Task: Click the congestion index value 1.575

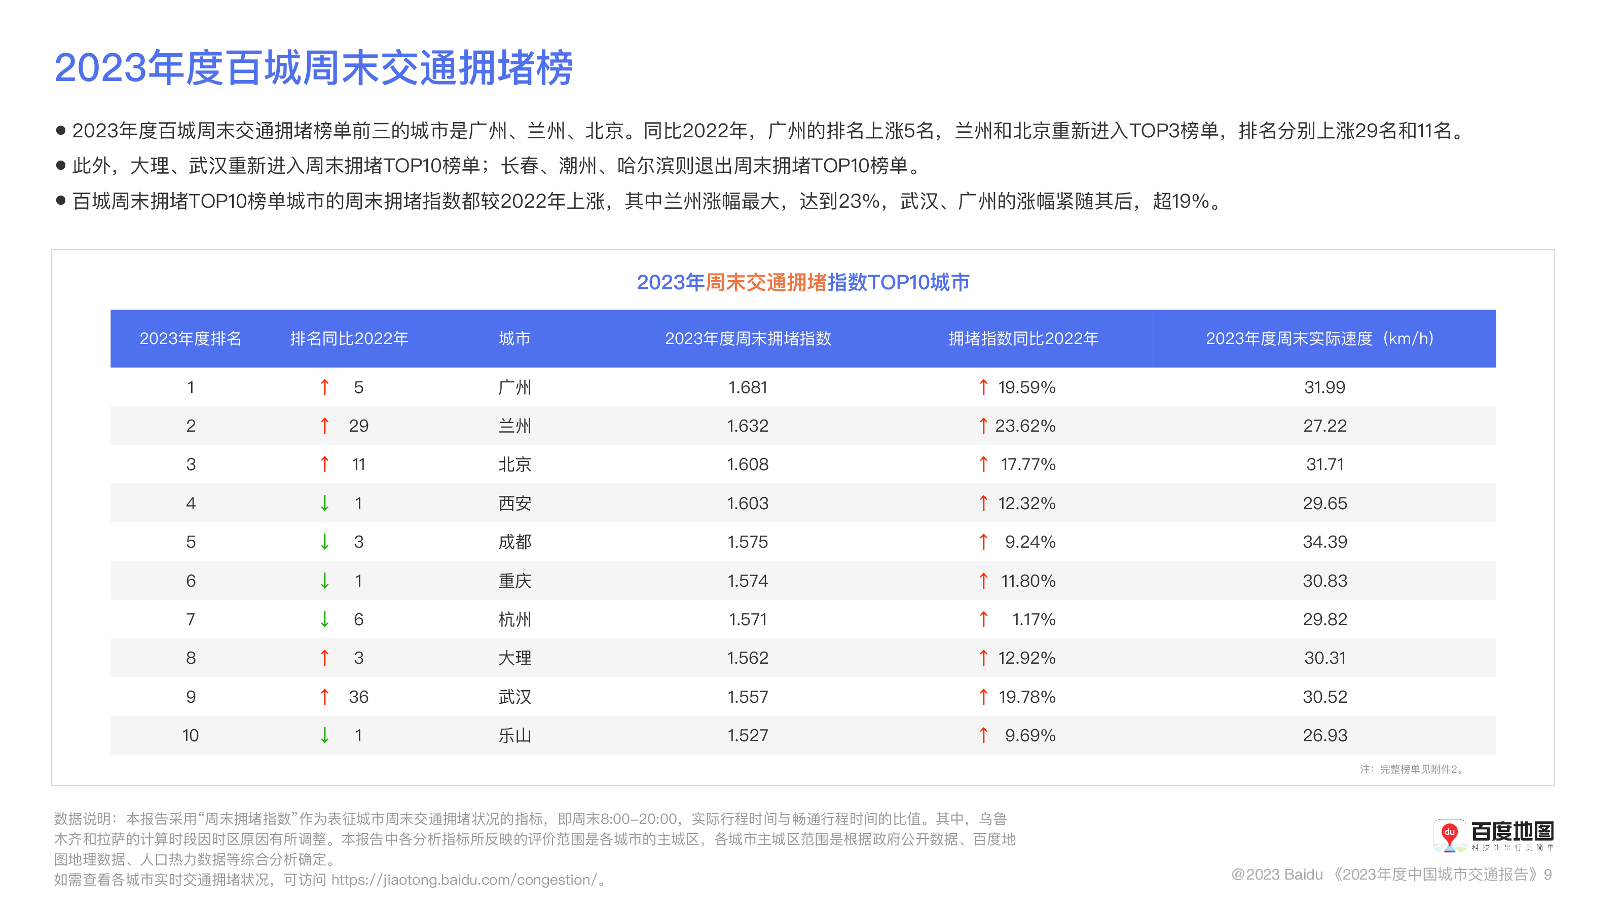Action: coord(748,542)
